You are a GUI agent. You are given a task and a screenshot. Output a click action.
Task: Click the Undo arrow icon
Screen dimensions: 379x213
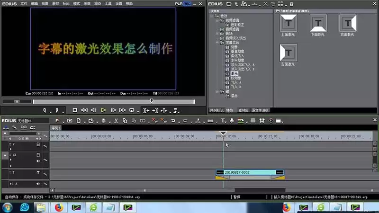[x=173, y=121]
